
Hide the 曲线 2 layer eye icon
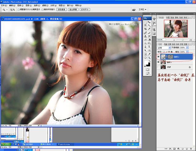(159, 57)
